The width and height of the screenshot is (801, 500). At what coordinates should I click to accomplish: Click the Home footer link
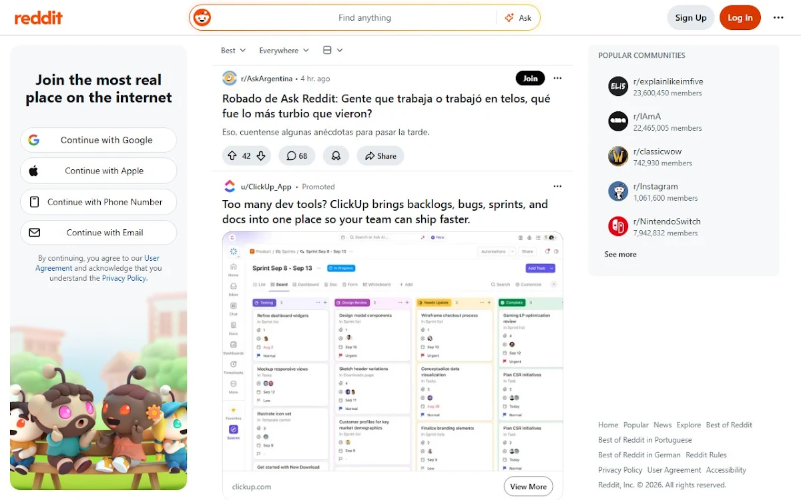pos(608,425)
